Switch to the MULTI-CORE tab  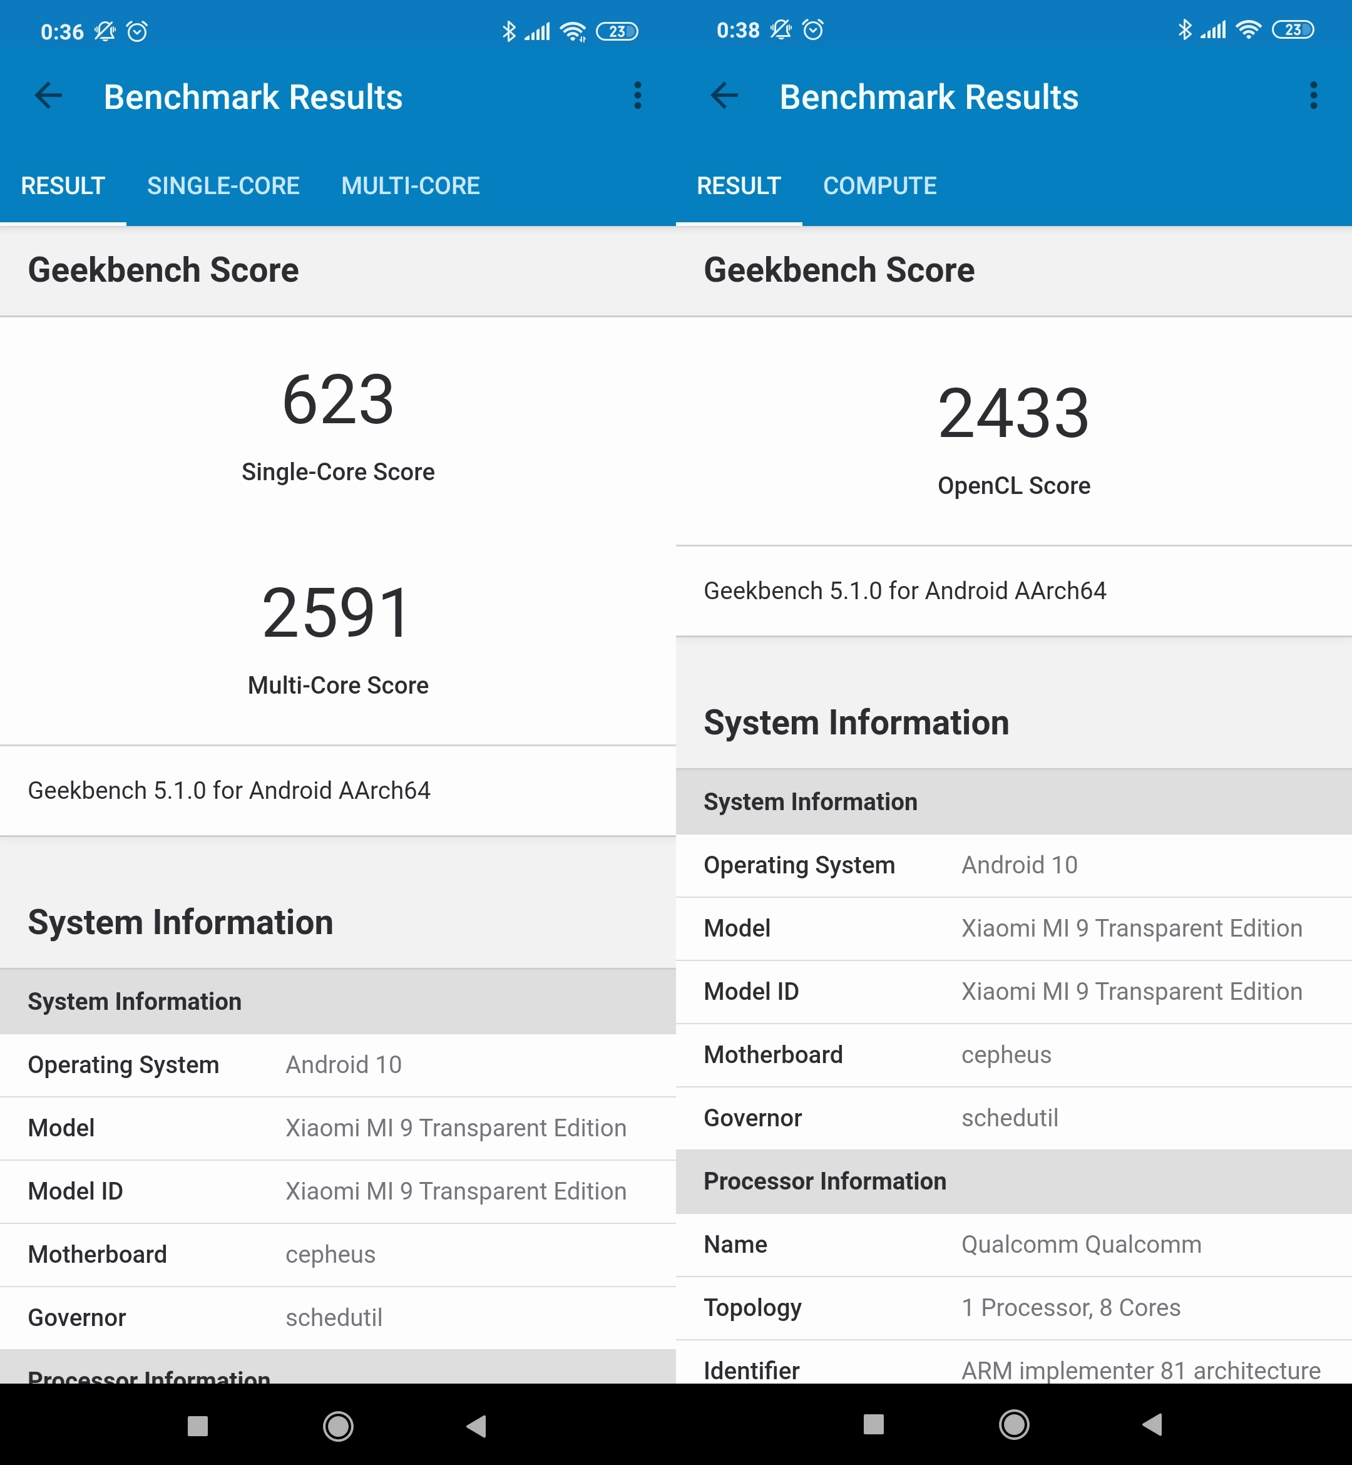click(411, 186)
